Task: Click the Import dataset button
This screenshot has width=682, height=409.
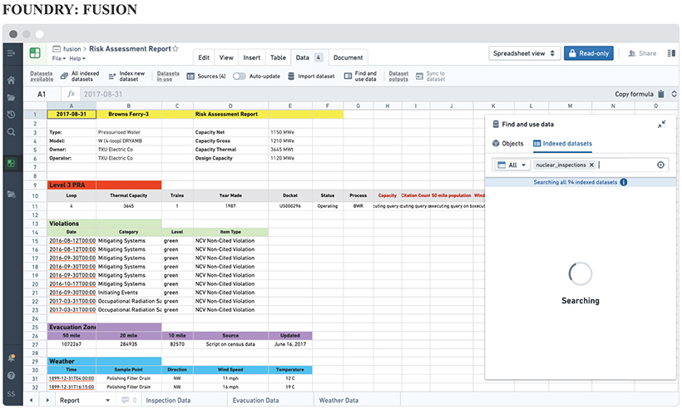Action: 311,76
